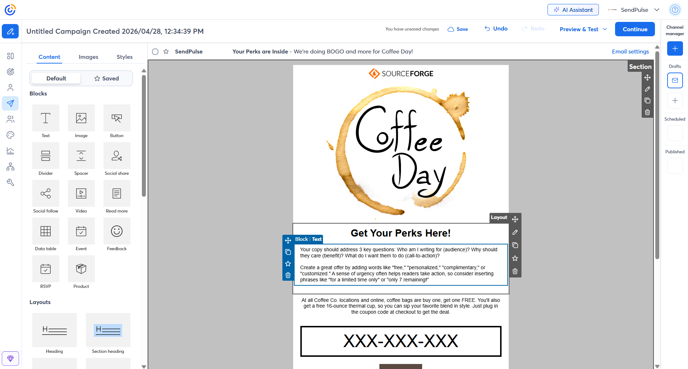
Task: Choose the Section heading layout thumbnail
Action: click(108, 330)
